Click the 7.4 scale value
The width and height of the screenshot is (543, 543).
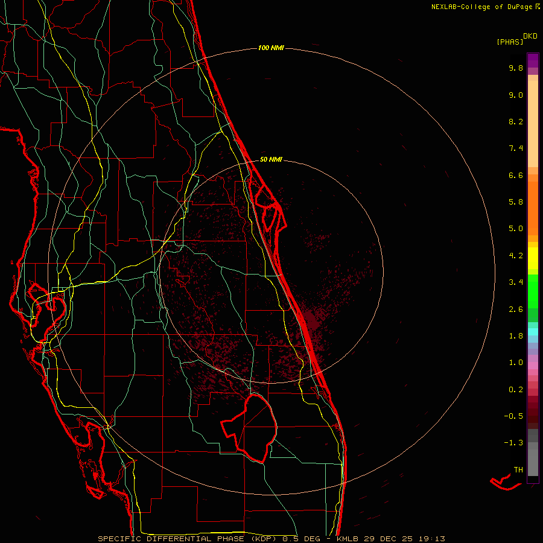click(x=516, y=148)
